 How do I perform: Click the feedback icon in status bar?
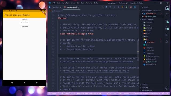point(163,93)
